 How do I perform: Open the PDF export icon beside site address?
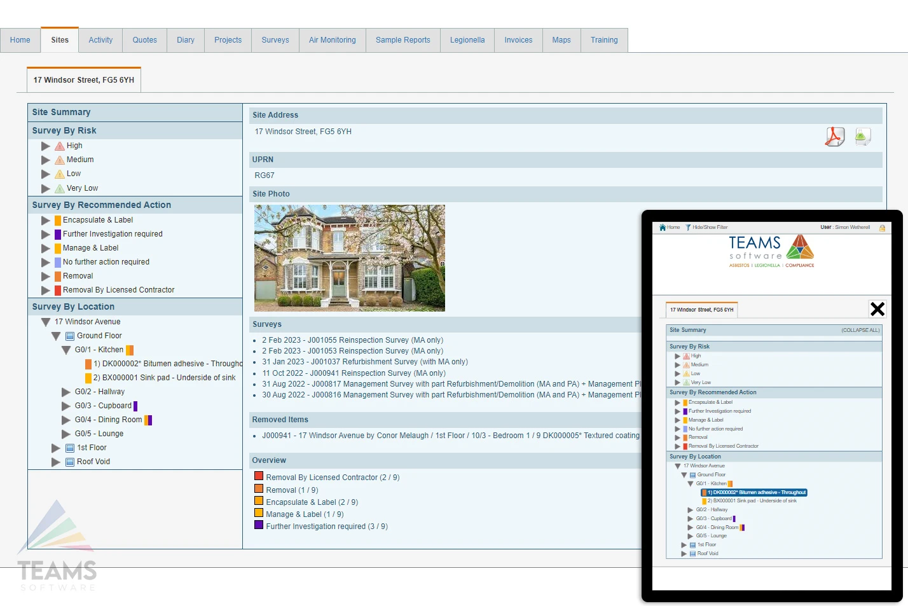834,136
